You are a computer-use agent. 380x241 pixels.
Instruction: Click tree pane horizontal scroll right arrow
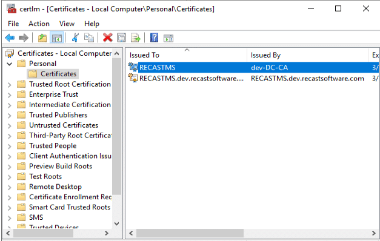[107, 233]
